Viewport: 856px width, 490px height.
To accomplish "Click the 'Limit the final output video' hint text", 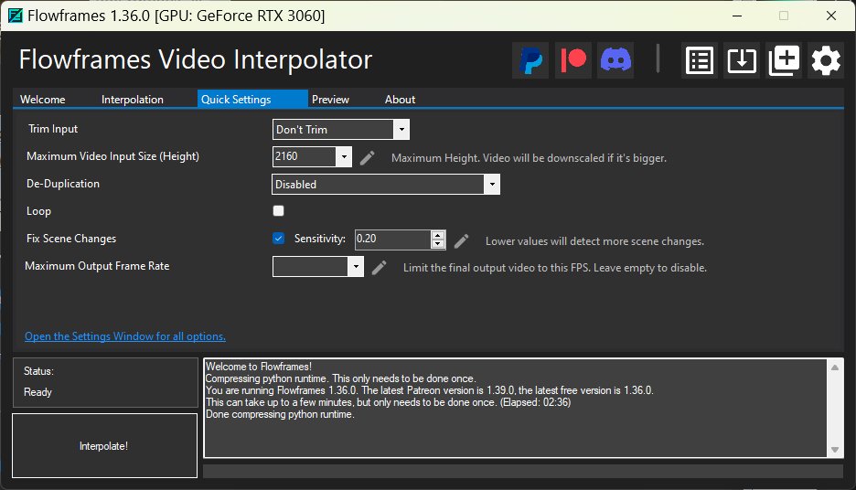I will tap(554, 268).
